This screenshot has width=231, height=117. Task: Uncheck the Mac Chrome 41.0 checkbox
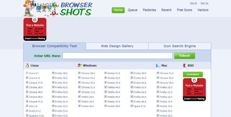[158, 73]
